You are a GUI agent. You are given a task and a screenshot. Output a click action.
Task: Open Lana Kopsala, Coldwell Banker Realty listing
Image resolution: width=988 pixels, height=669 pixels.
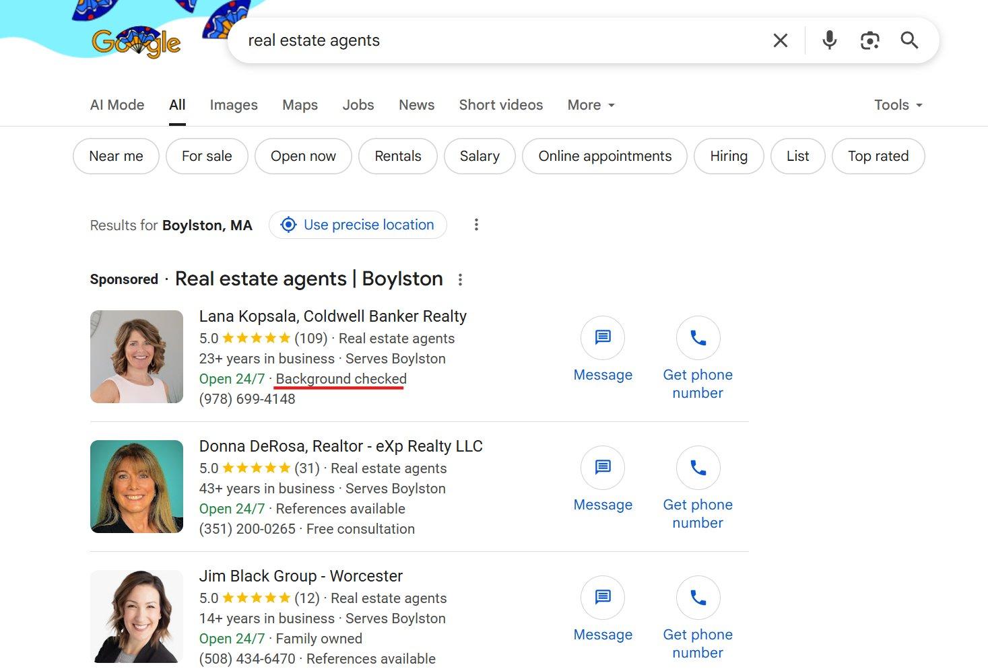(333, 316)
